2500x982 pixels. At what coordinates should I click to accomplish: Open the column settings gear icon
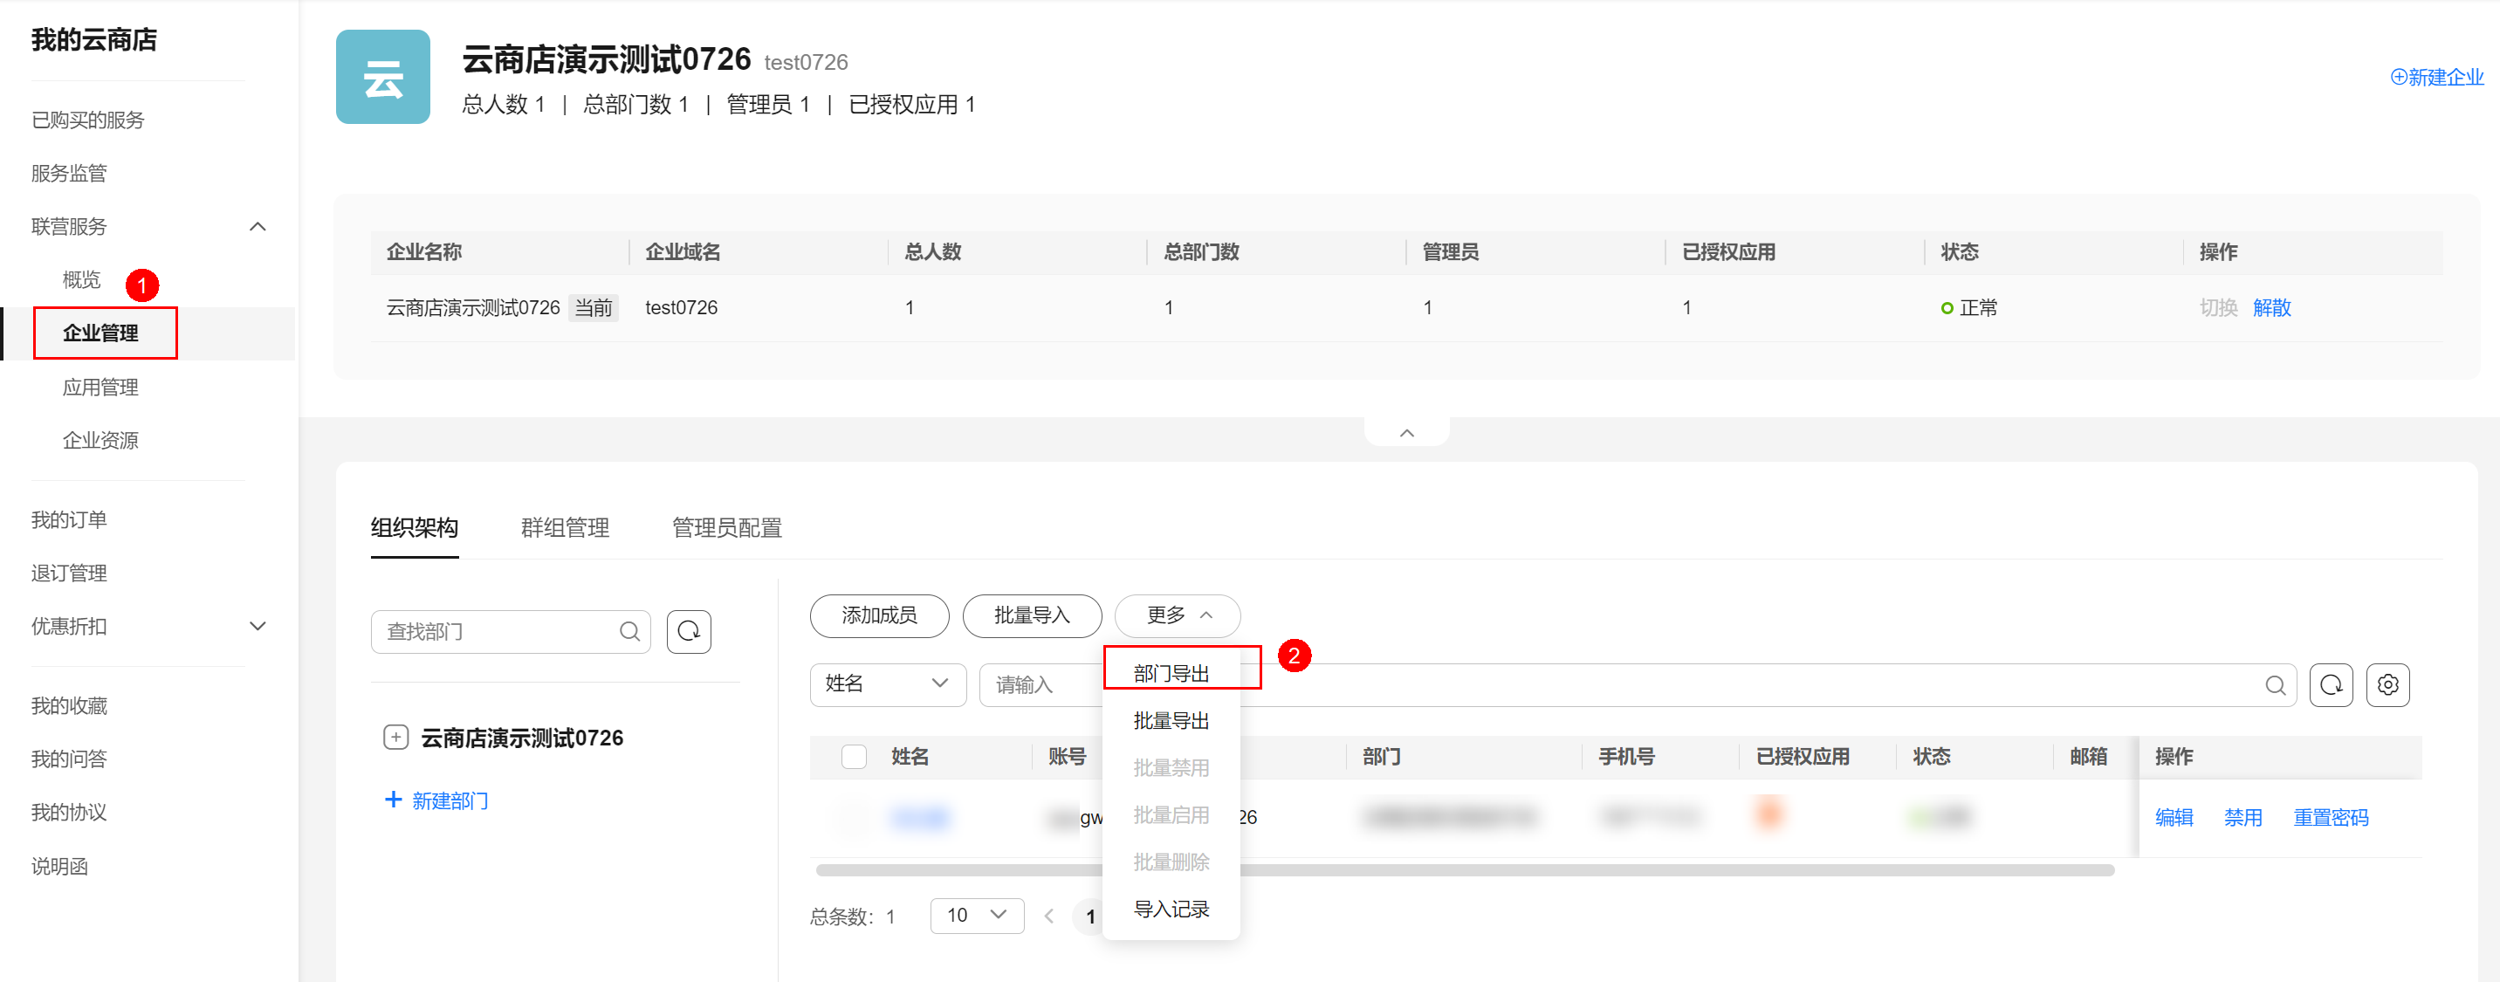[2388, 684]
